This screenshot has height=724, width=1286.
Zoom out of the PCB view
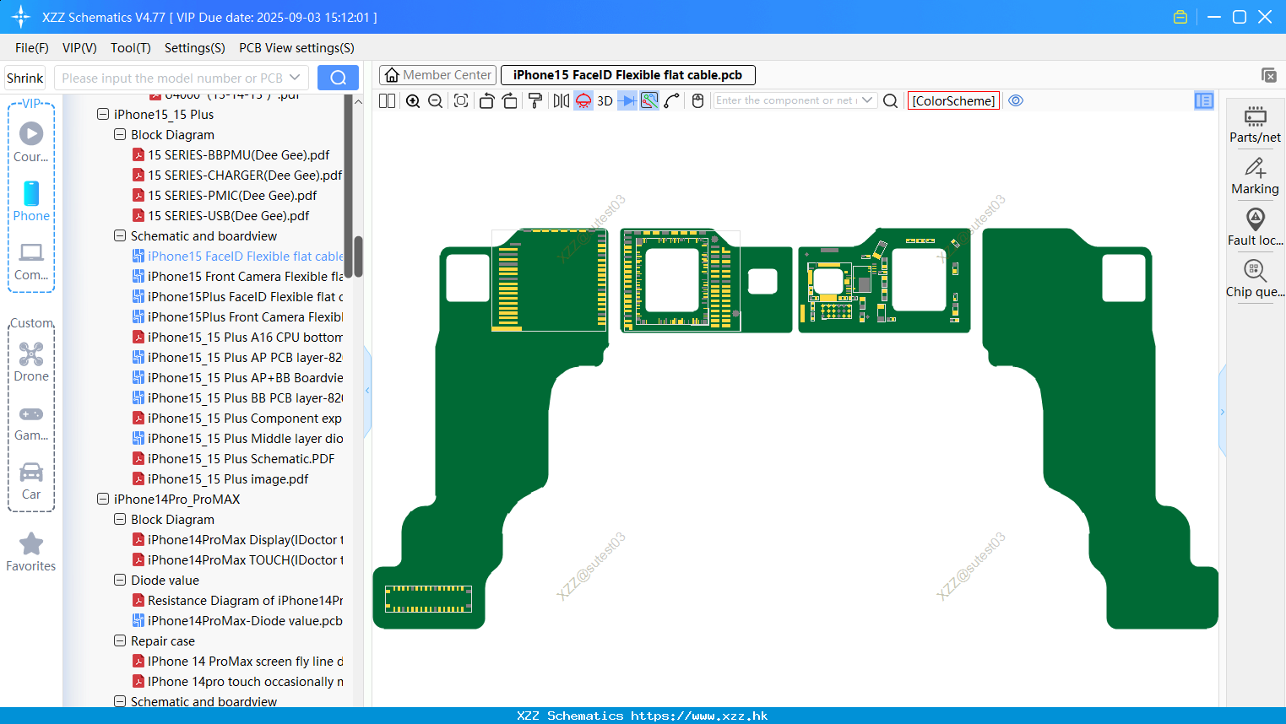pos(436,100)
